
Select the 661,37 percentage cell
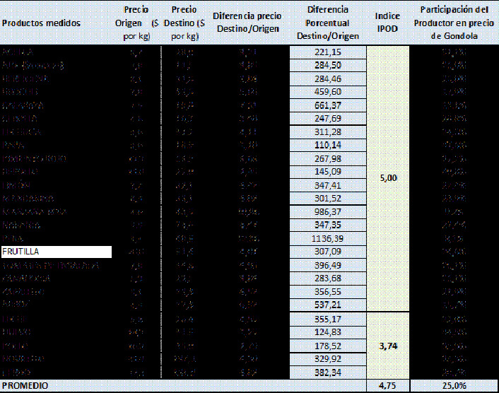click(x=328, y=105)
